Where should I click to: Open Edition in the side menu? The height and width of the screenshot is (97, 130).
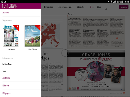point(6,86)
